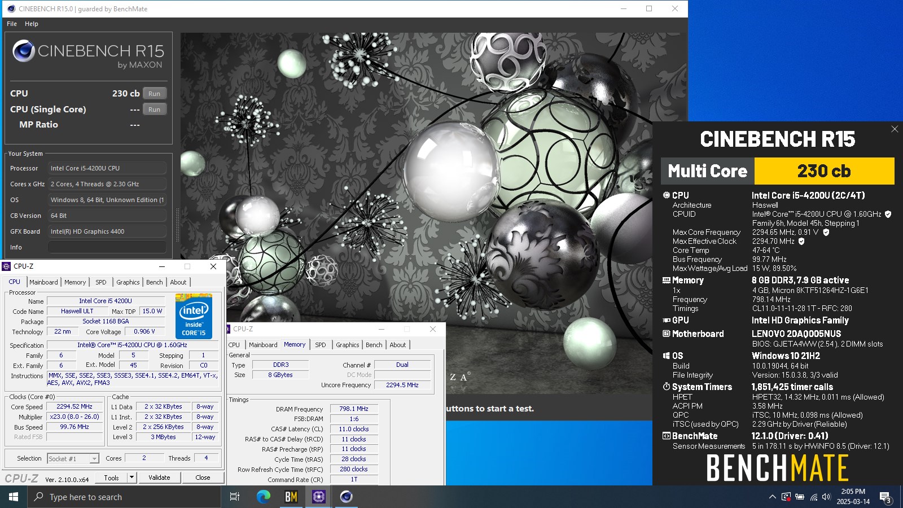Show hidden tray icons chevron
903x508 pixels.
(772, 497)
